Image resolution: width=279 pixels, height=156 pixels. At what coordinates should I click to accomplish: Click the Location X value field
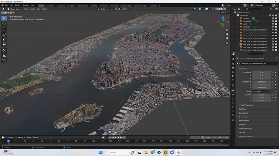point(262,72)
